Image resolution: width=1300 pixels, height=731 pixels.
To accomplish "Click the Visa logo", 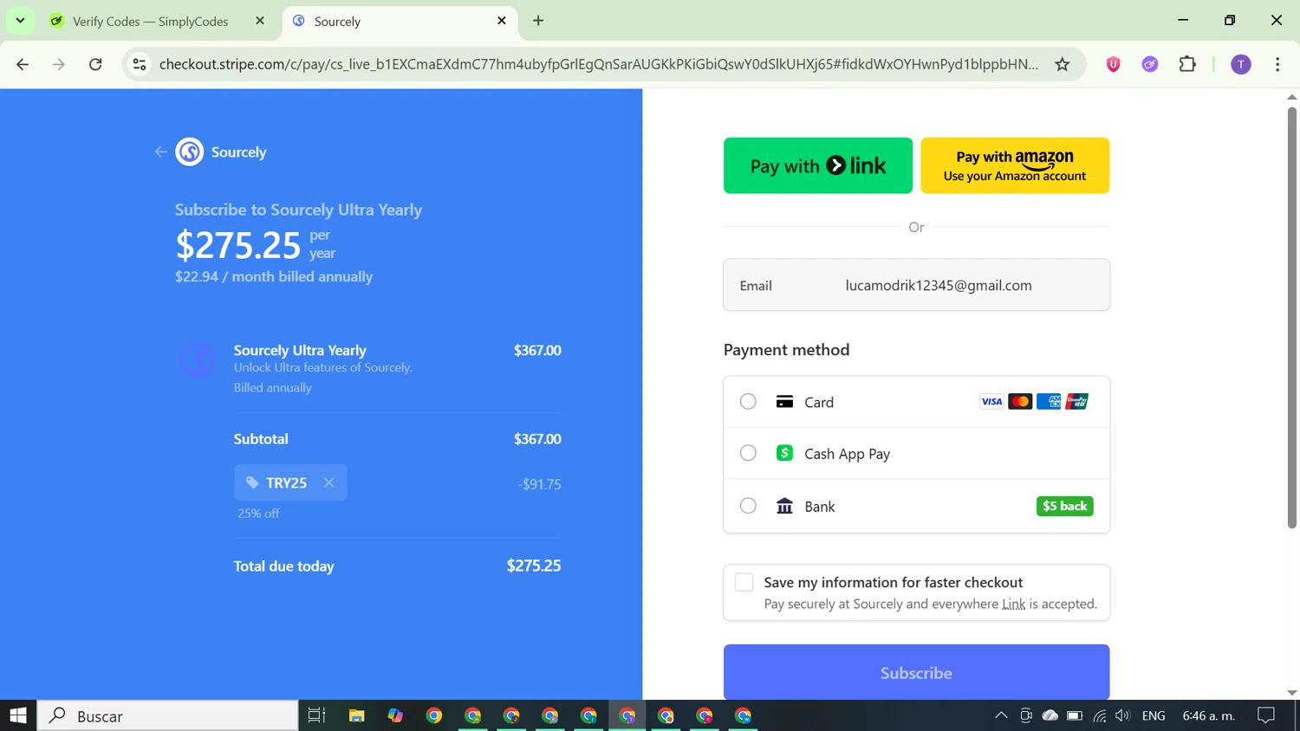I will (991, 401).
